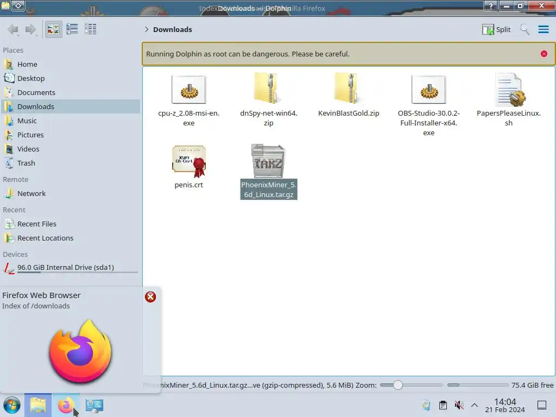The image size is (556, 417).
Task: Open the application launcher start button
Action: pyautogui.click(x=12, y=405)
